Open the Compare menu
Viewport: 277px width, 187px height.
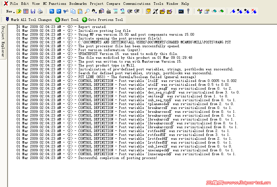pos(114,4)
